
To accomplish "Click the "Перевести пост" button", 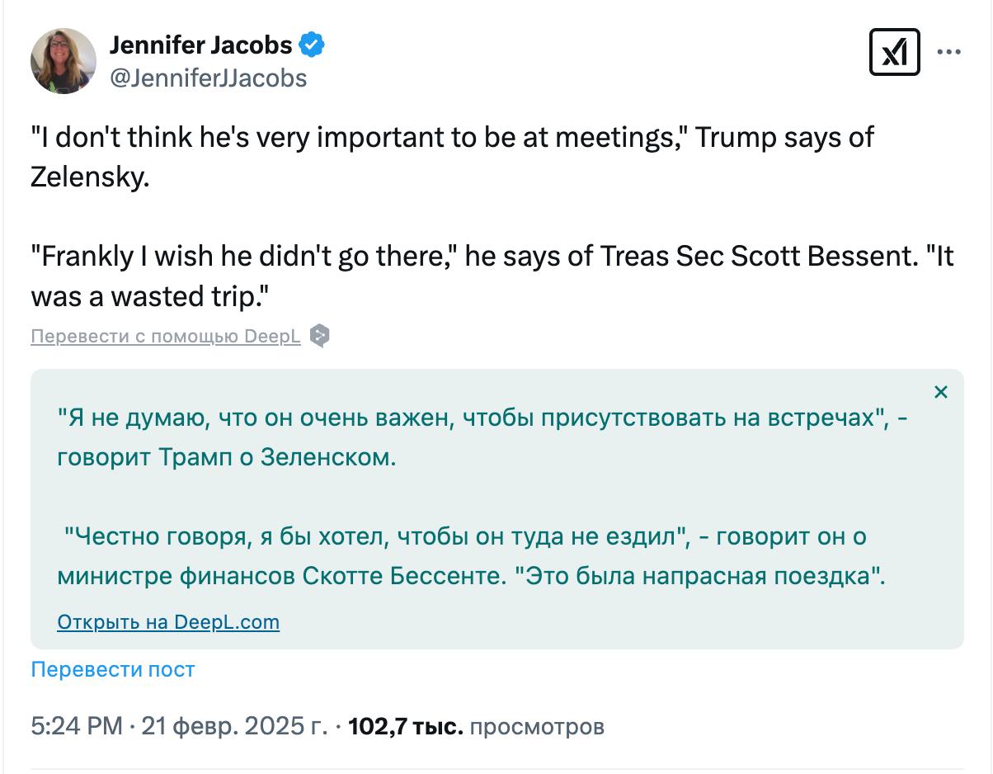I will click(113, 669).
